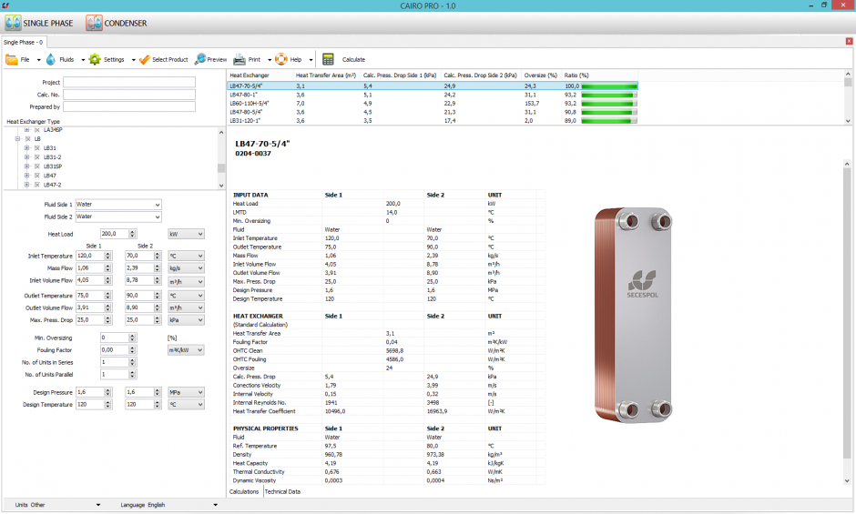The height and width of the screenshot is (514, 856).
Task: Open the Print dropdown arrow
Action: (x=270, y=60)
